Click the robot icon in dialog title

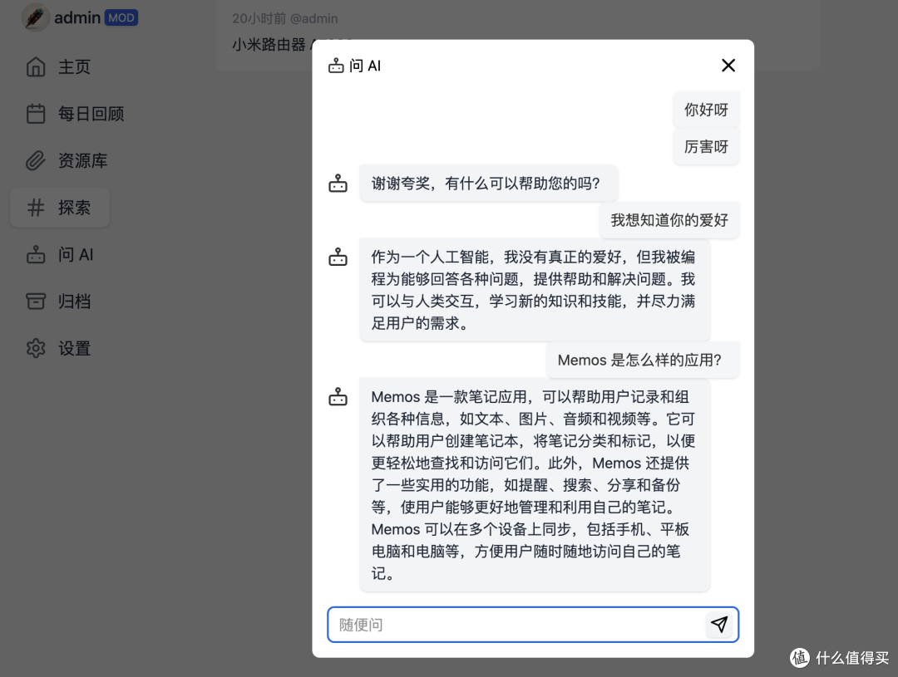336,66
